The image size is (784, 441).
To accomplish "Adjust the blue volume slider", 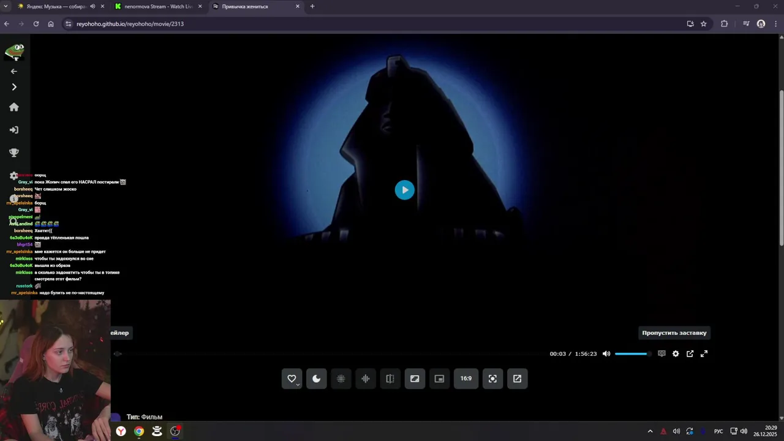I will 632,353.
